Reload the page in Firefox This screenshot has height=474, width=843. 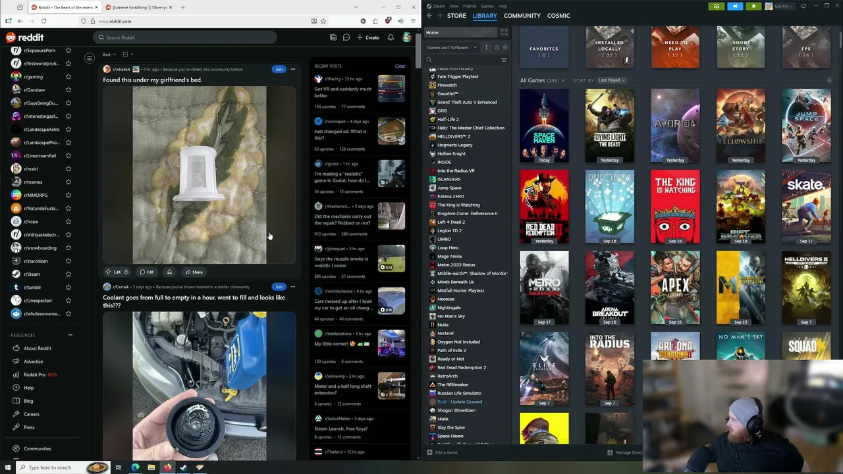coord(43,21)
